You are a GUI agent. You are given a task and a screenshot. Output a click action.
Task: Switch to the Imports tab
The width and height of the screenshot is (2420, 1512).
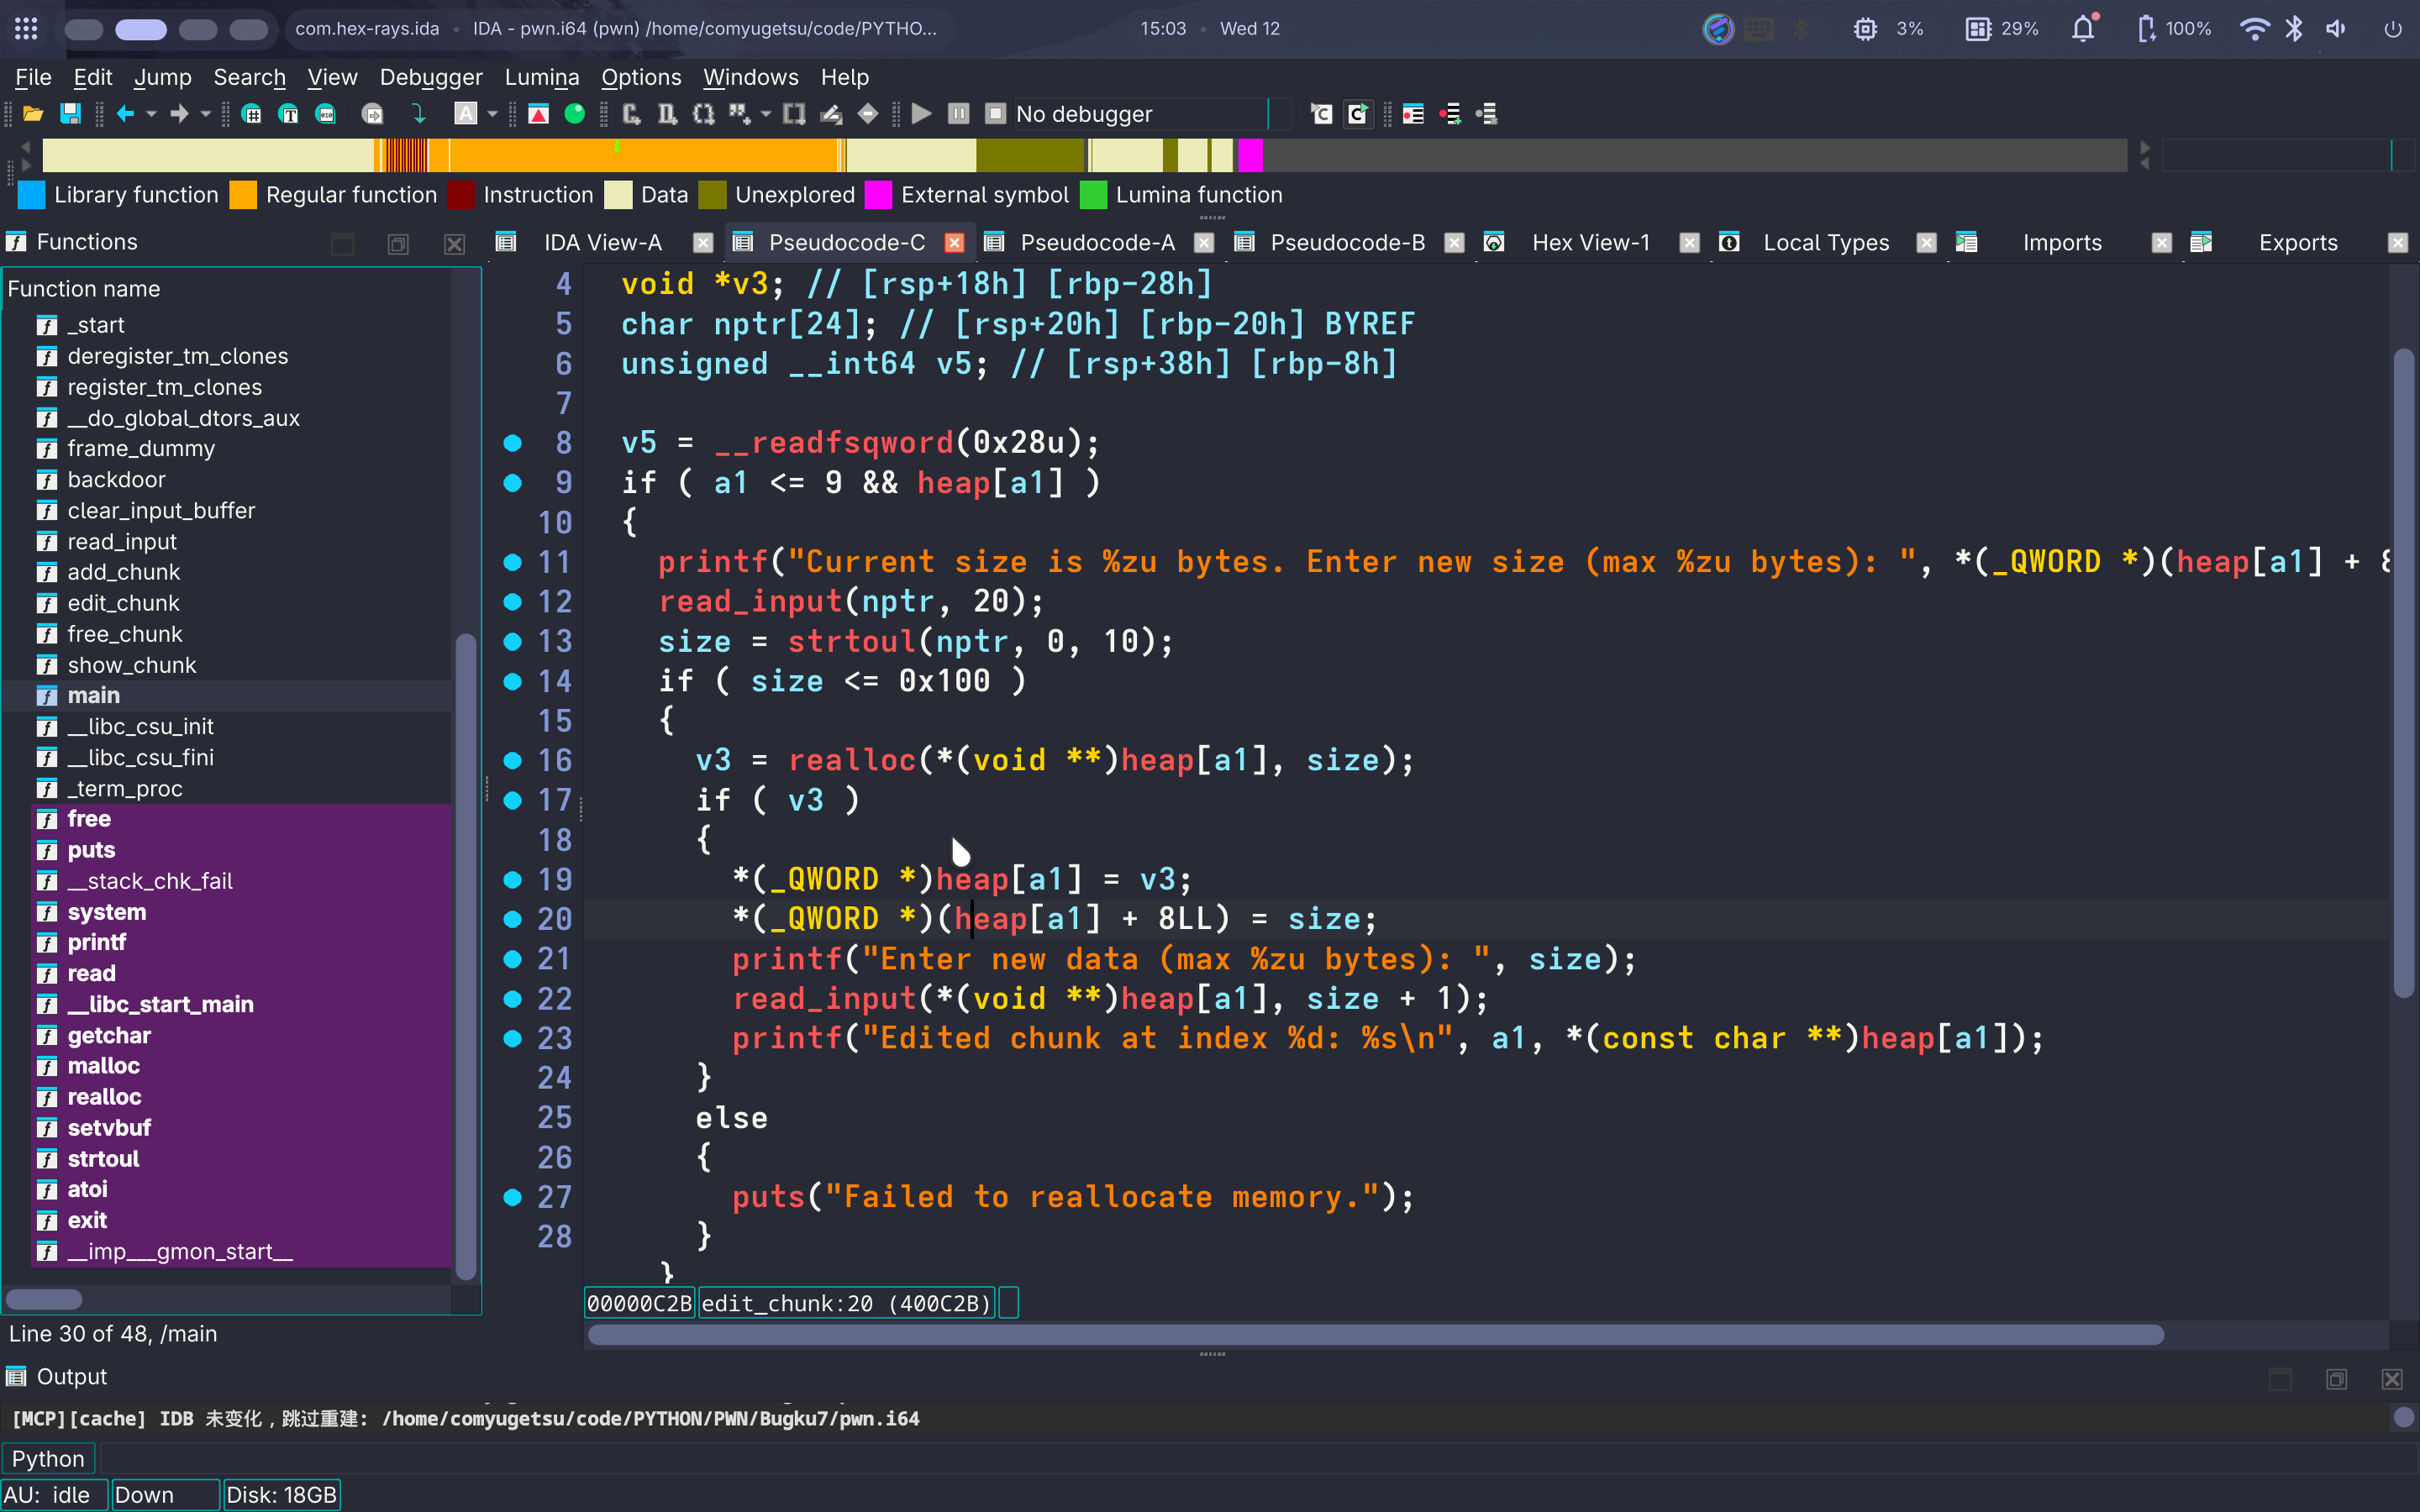point(2061,242)
